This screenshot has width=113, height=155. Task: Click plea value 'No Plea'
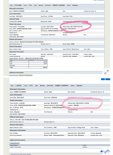[x=16, y=133]
